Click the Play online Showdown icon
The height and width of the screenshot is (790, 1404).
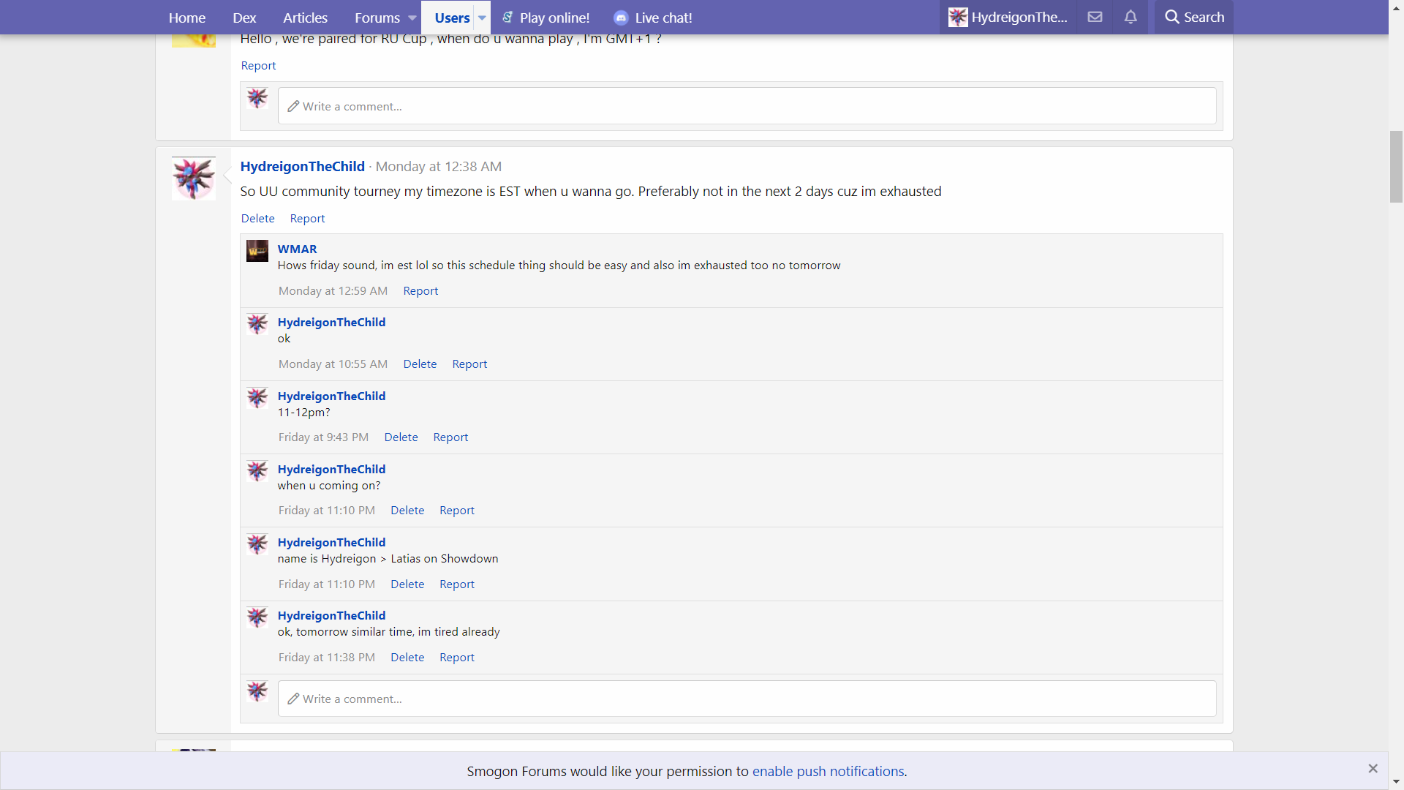(507, 18)
